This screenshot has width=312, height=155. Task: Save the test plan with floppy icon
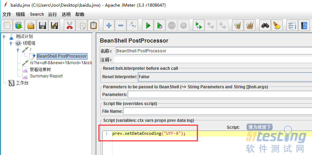[43, 25]
